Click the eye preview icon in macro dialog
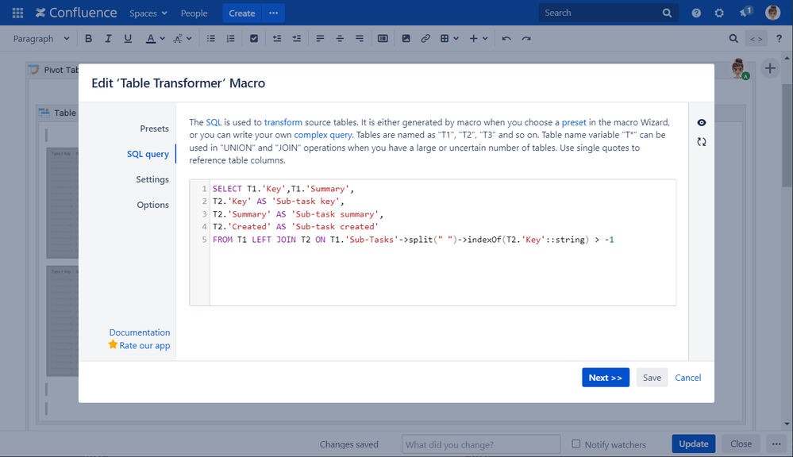This screenshot has height=457, width=793. point(701,123)
